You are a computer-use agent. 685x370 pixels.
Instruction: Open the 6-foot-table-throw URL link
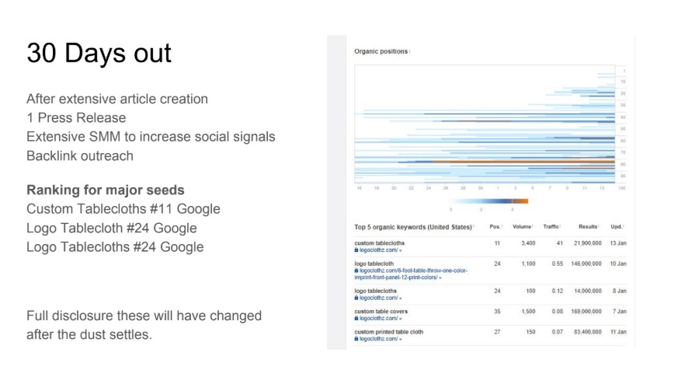(411, 274)
